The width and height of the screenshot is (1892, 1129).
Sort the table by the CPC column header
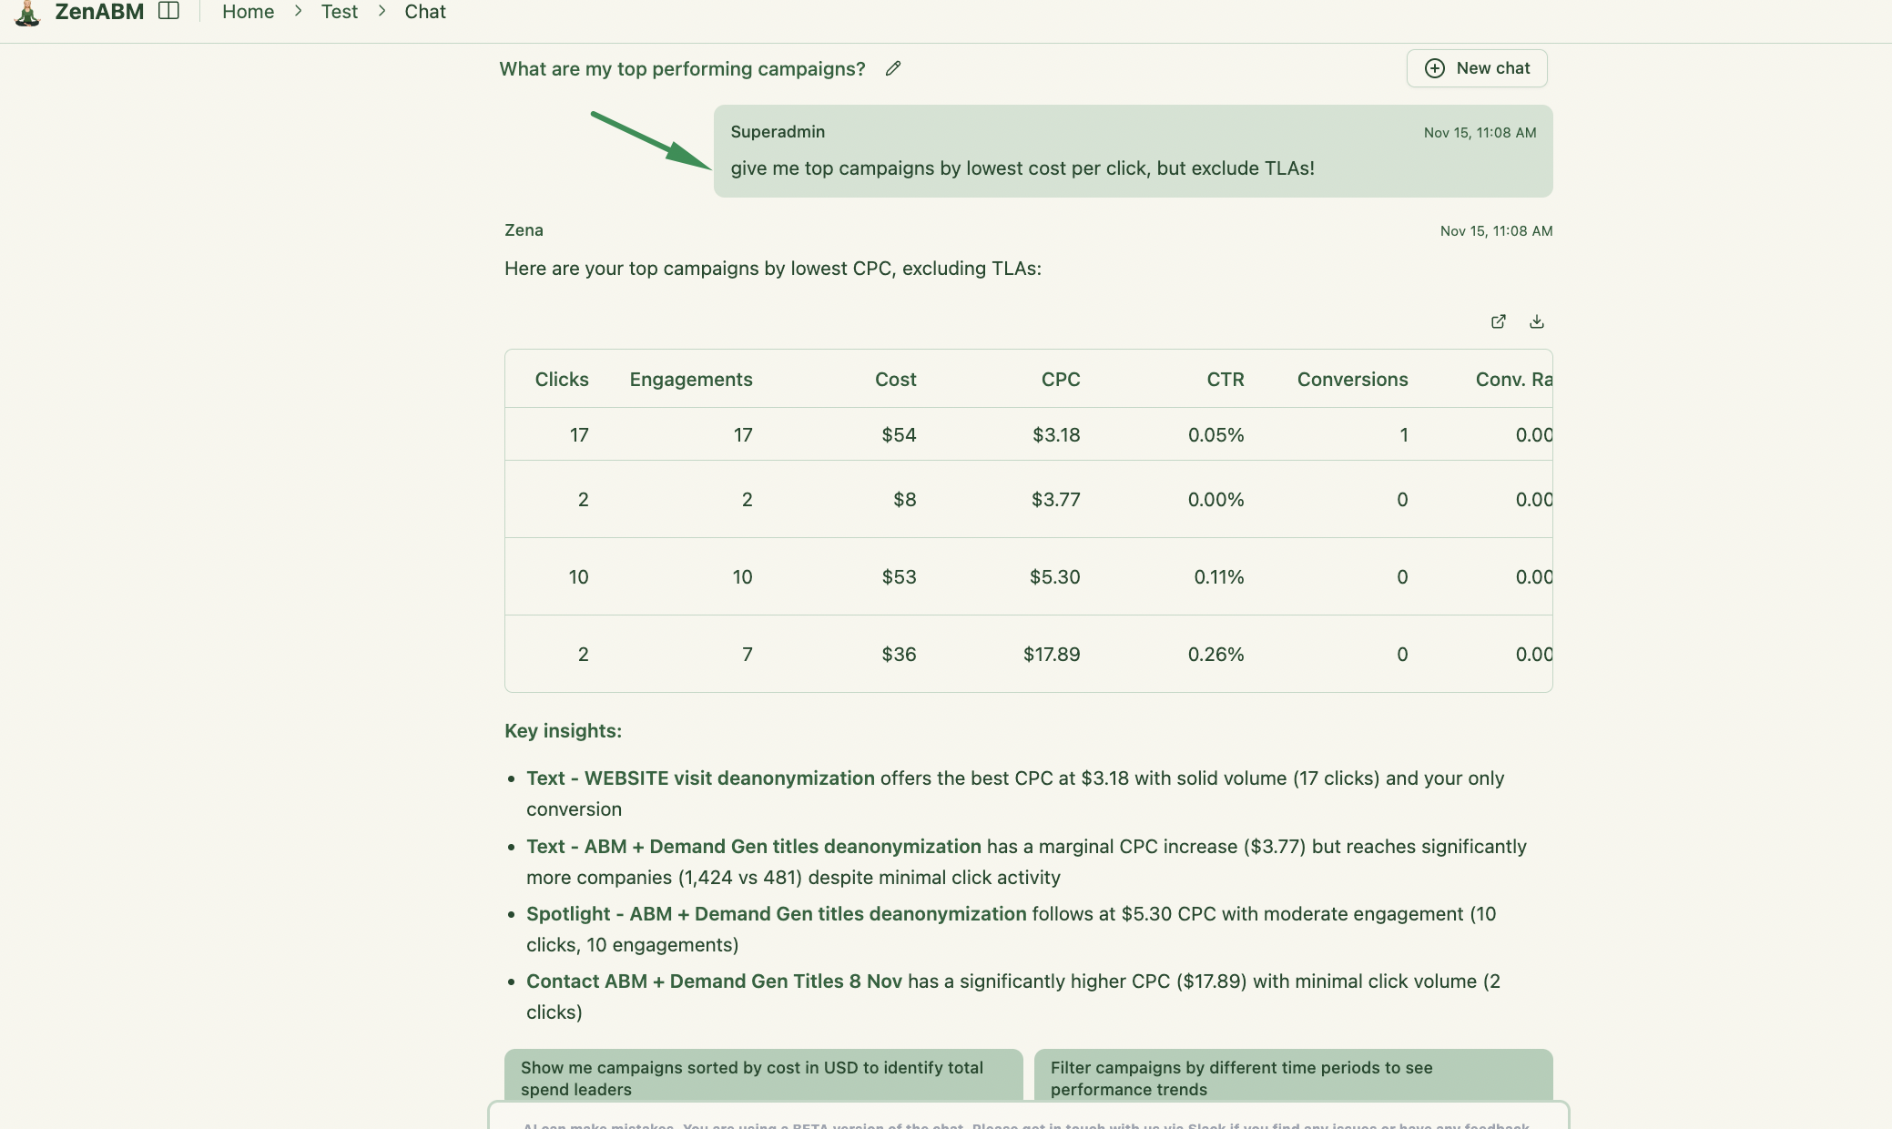(1061, 379)
